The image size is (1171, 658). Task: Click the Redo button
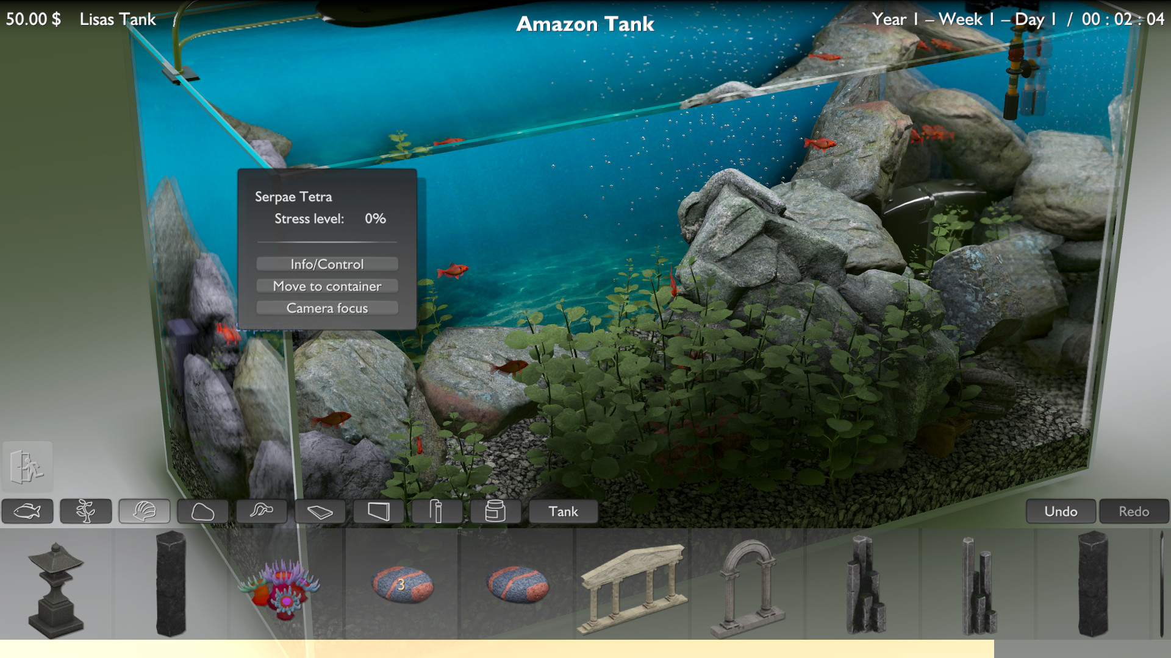pyautogui.click(x=1134, y=511)
